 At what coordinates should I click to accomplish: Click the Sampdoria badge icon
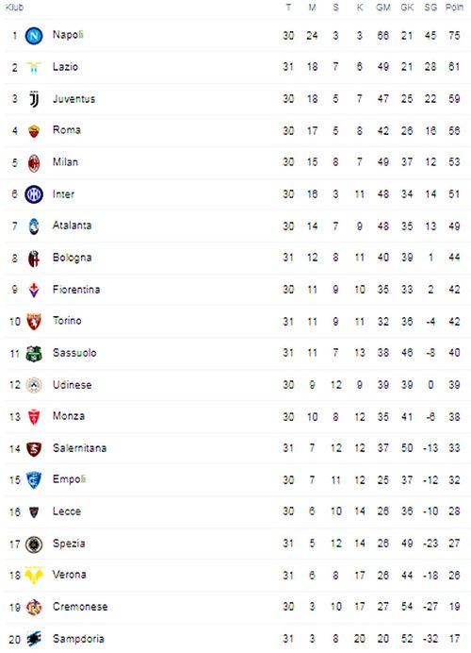click(34, 639)
